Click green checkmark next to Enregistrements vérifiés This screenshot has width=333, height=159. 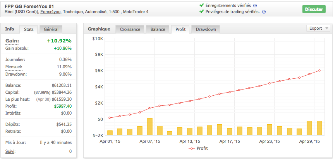click(201, 5)
